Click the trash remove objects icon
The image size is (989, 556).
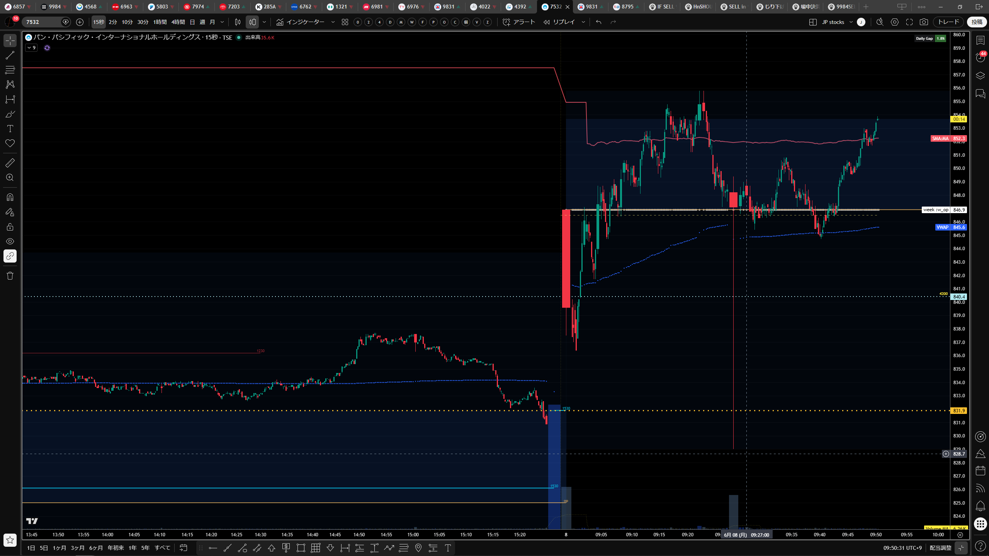click(x=10, y=276)
